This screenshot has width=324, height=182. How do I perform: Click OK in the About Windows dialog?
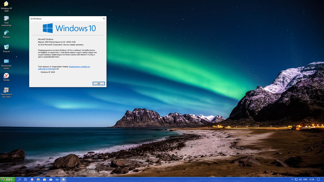coord(99,83)
